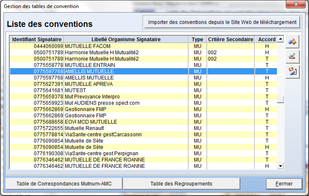Select Harmonie Mutuelle H.Mutualité2 row with Accord H

coord(144,53)
